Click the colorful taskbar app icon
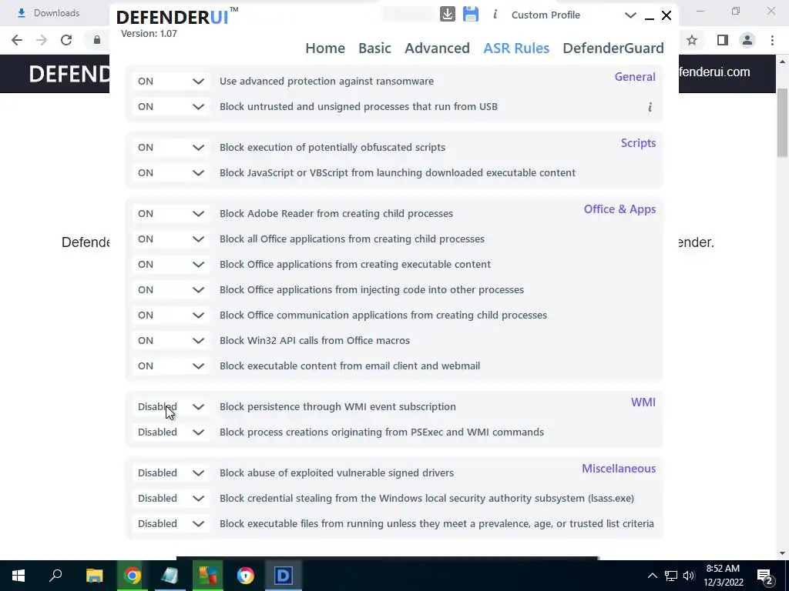789x591 pixels. tap(208, 576)
